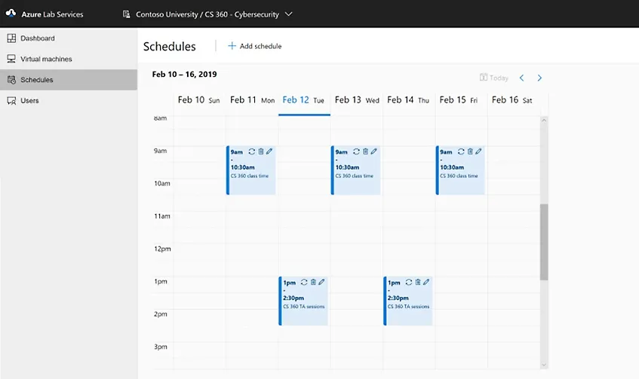Edit Tuesday 1pm TA sessions event

[321, 282]
